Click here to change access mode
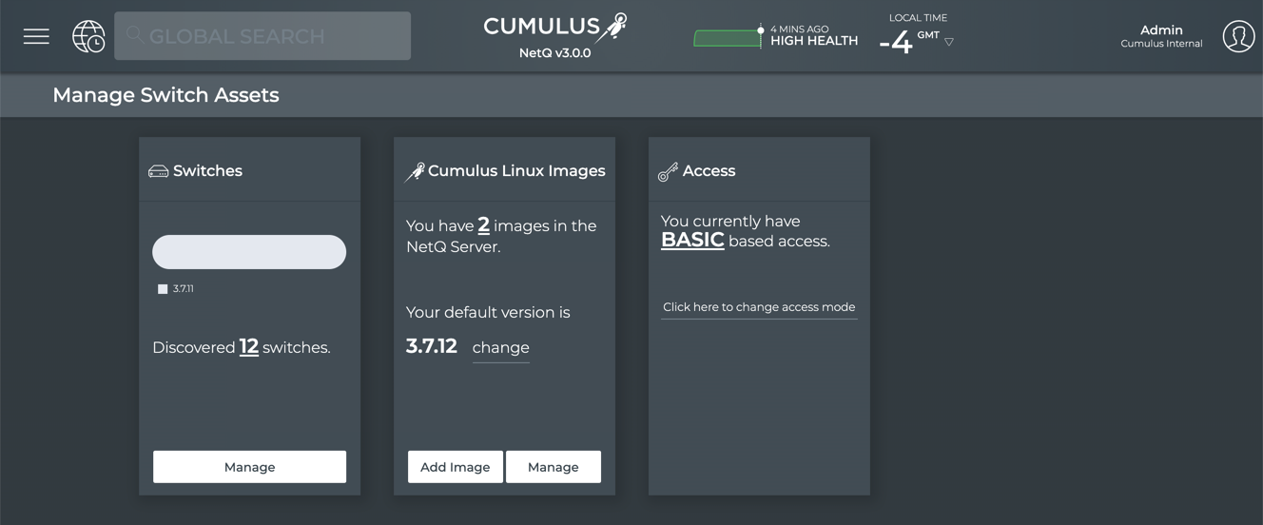Viewport: 1263px width, 525px height. (x=758, y=307)
